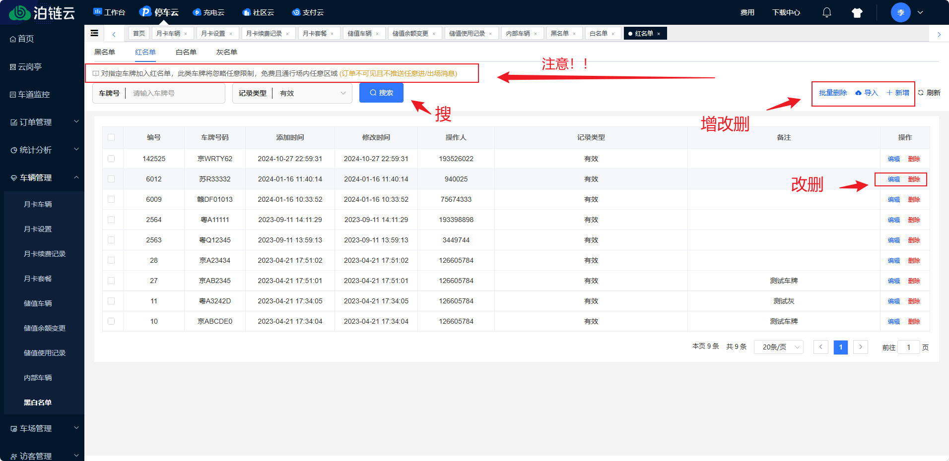
Task: Click 批量删除 link
Action: coord(833,93)
